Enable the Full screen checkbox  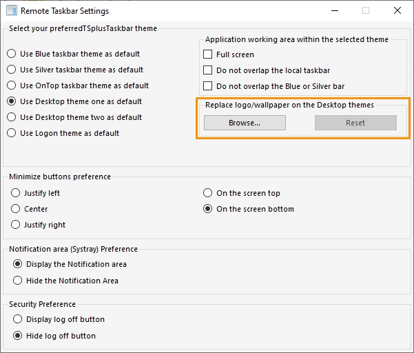coord(208,54)
